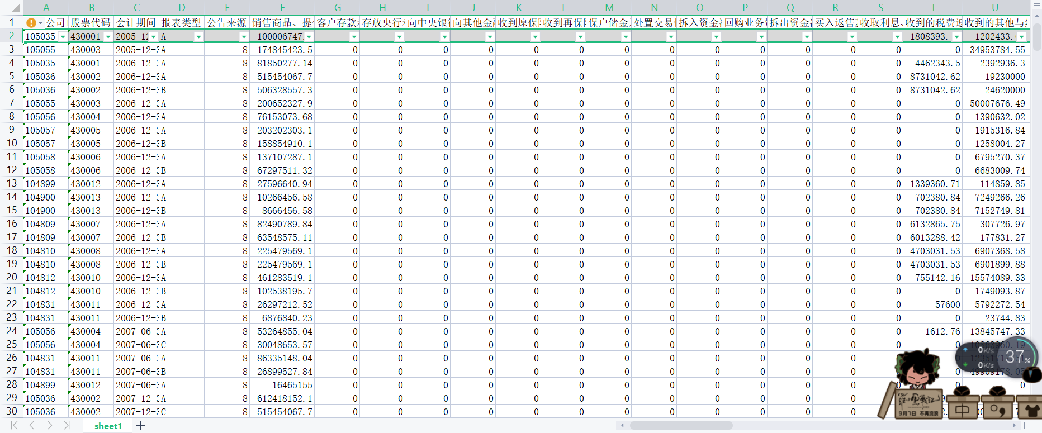This screenshot has height=433, width=1042.
Task: Open the filter dropdown in column E 公告来源
Action: click(x=244, y=37)
